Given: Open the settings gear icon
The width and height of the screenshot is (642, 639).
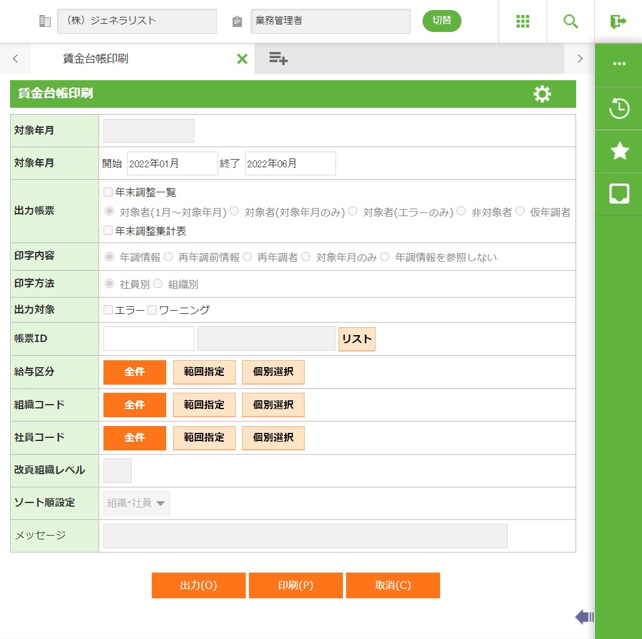Looking at the screenshot, I should (x=542, y=94).
